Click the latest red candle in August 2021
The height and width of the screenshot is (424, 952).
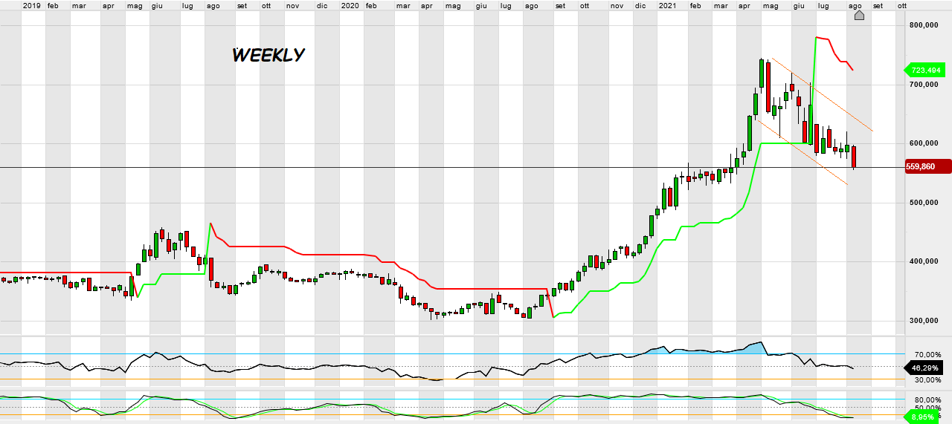(855, 156)
